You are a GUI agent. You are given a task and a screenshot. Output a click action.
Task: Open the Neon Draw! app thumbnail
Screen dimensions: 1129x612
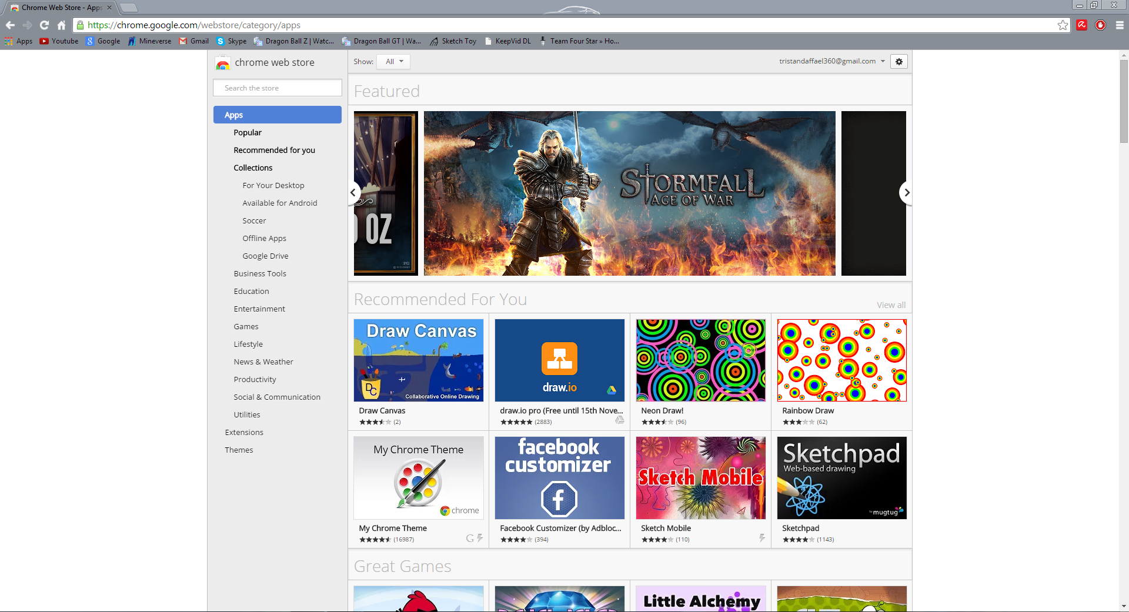click(701, 360)
